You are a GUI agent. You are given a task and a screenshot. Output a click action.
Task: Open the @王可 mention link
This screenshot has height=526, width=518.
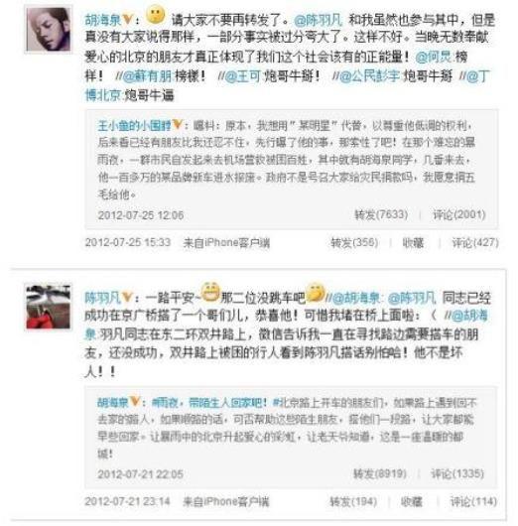coord(243,76)
